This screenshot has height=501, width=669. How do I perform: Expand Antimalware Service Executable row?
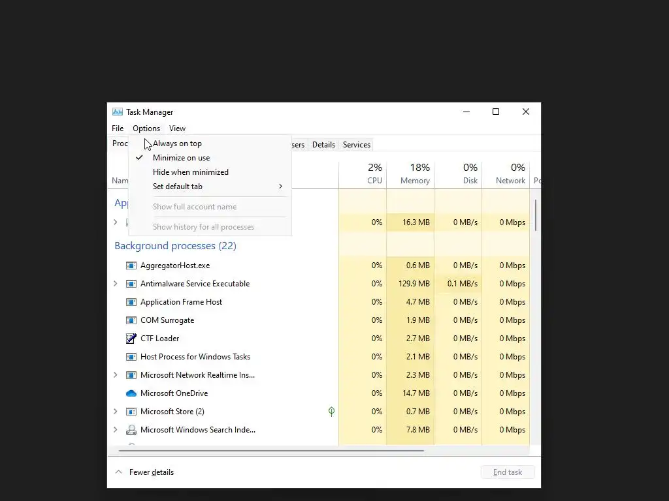[x=115, y=284]
